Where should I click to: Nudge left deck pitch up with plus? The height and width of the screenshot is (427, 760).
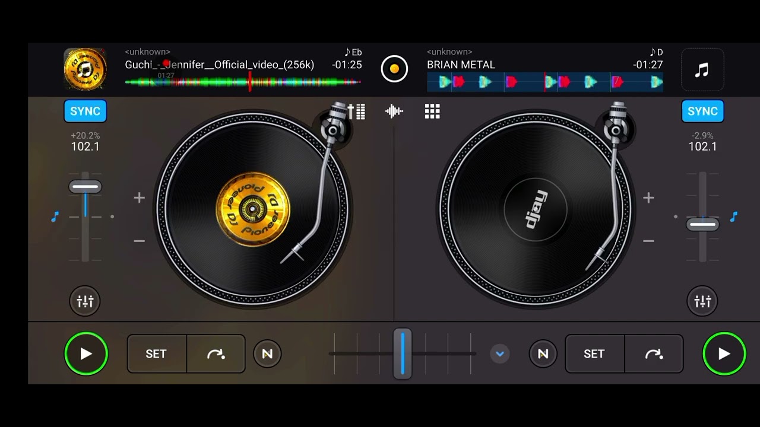[x=139, y=197]
